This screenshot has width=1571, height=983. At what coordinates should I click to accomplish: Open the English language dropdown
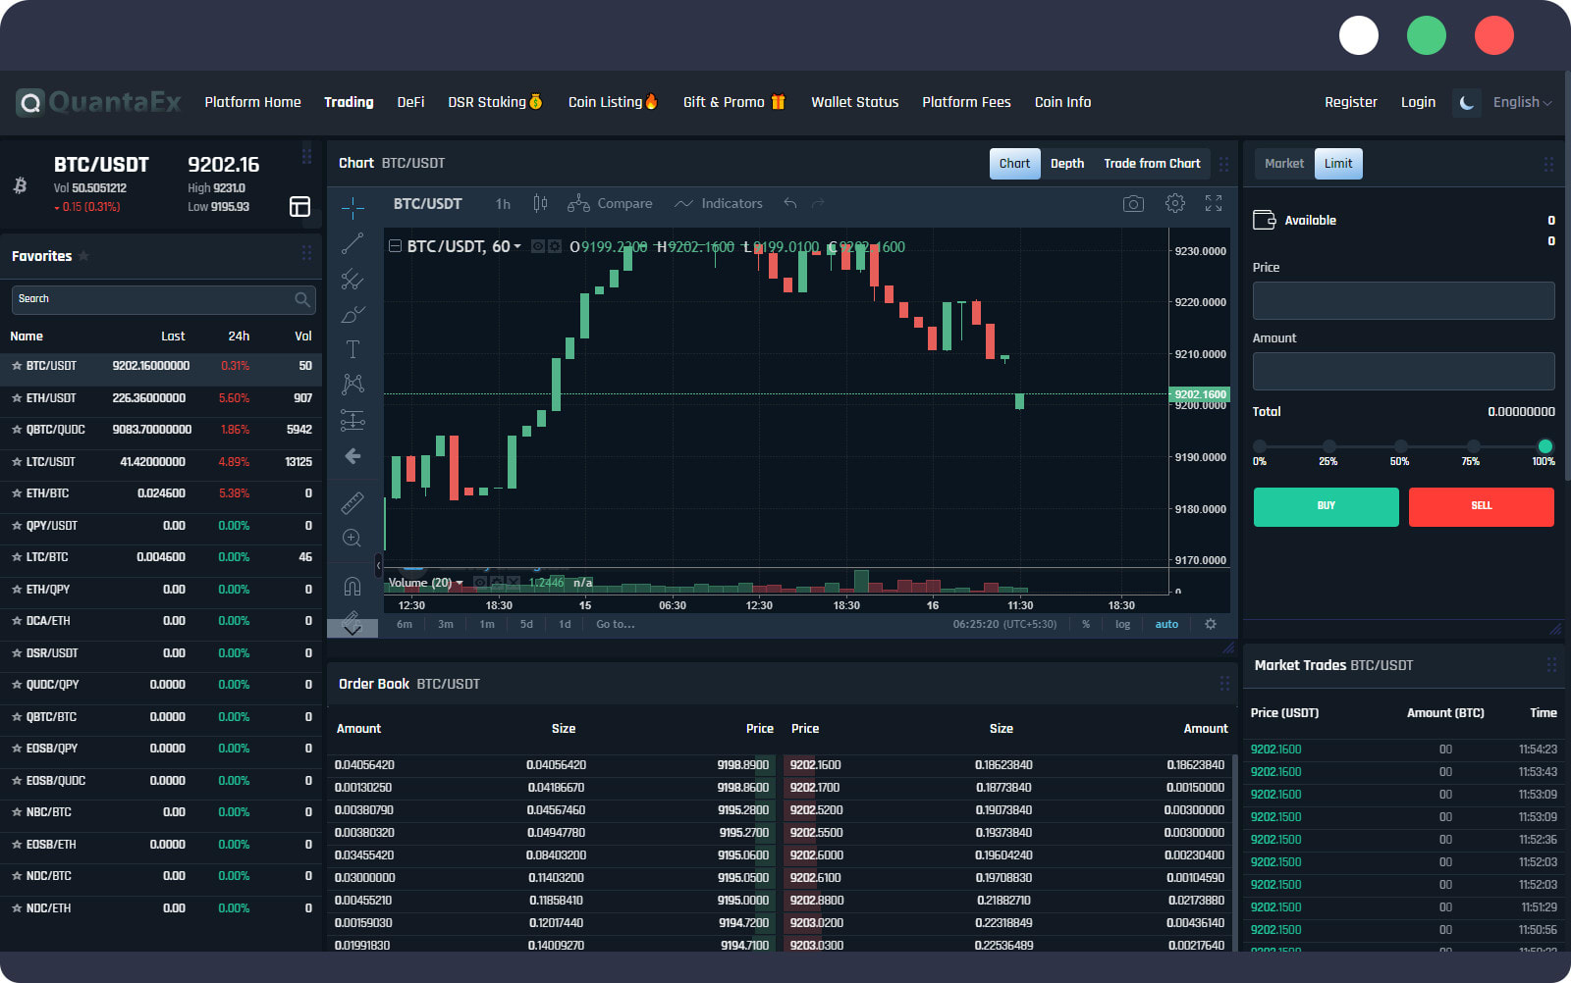click(x=1522, y=102)
